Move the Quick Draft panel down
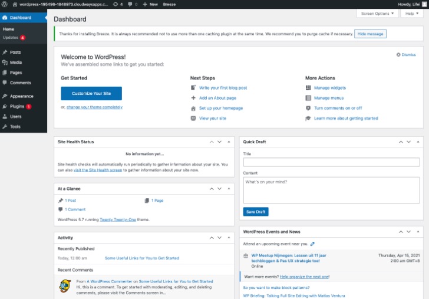Viewport: 429px width, 299px height. pos(408,142)
